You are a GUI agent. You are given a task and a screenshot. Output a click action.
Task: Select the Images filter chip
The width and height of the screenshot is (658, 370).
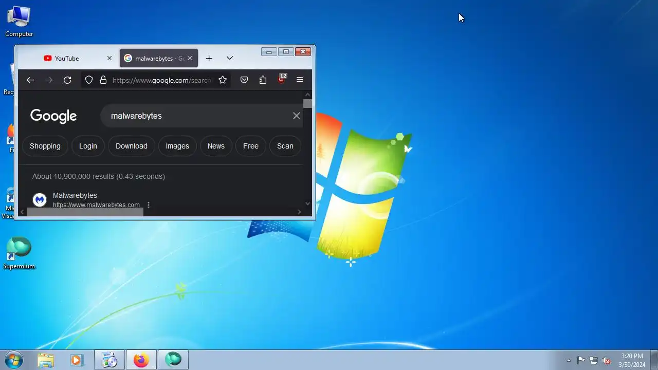click(x=177, y=146)
